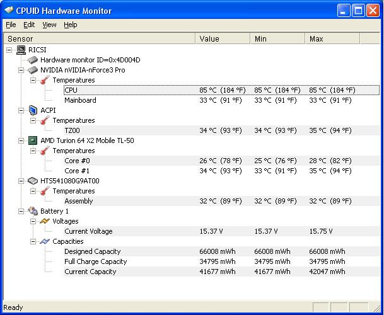Maximize the Hardware Monitor window

tap(358, 11)
